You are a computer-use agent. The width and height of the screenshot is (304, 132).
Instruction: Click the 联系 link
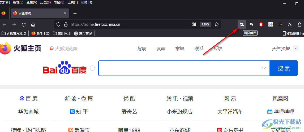point(199,49)
